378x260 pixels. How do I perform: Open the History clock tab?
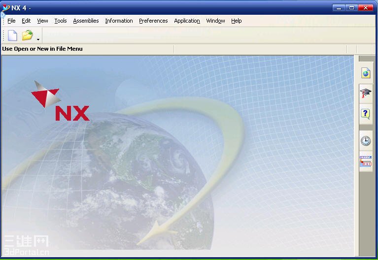tap(366, 141)
